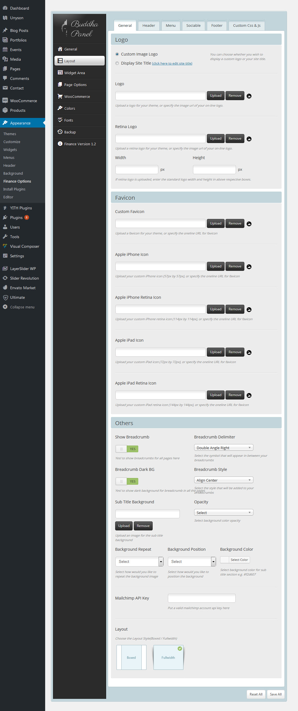Open the Page Options icon in panel
The width and height of the screenshot is (298, 711).
pyautogui.click(x=60, y=84)
